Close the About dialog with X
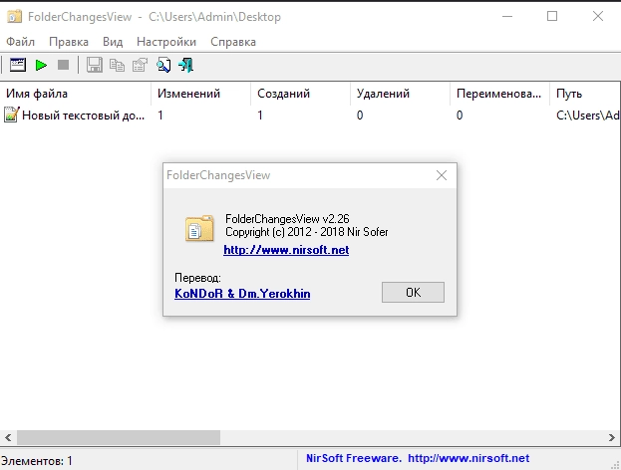This screenshot has width=621, height=470. click(x=442, y=175)
